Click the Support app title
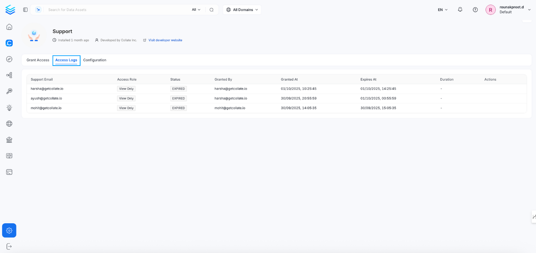 coord(62,31)
